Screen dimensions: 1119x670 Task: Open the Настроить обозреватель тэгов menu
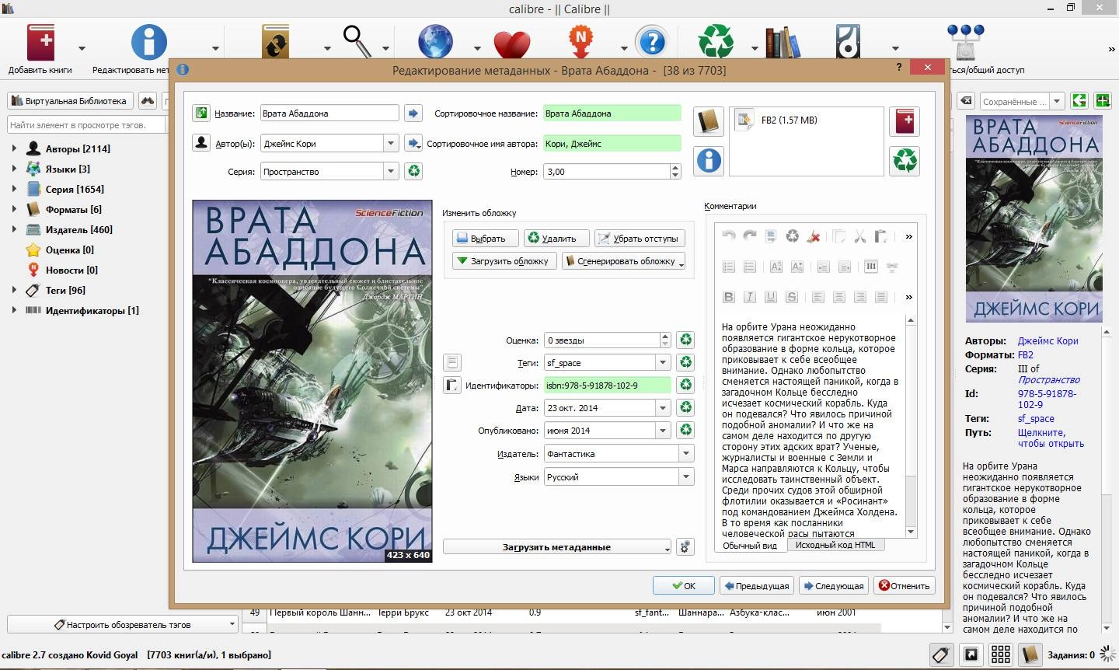[122, 624]
